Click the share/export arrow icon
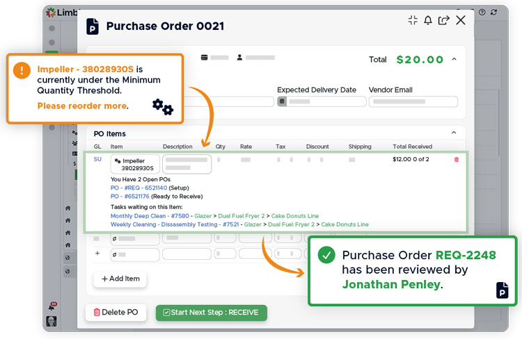The image size is (522, 339). coord(443,20)
